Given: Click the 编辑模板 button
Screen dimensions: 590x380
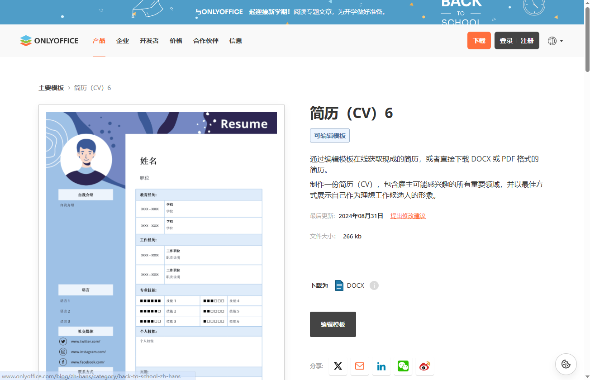Looking at the screenshot, I should pos(333,324).
